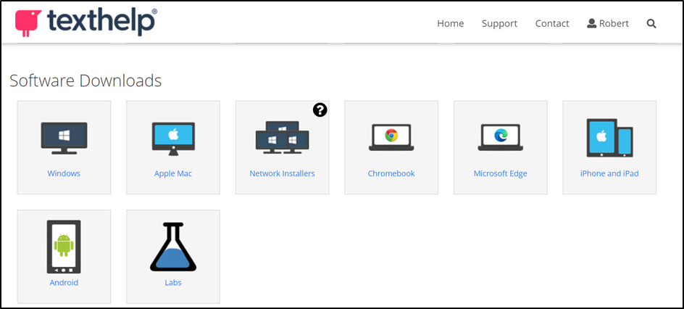Open the Chromebook download link
This screenshot has width=684, height=309.
(x=391, y=173)
